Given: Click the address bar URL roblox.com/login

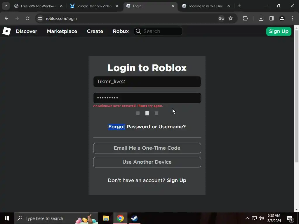Looking at the screenshot, I should click(x=61, y=18).
